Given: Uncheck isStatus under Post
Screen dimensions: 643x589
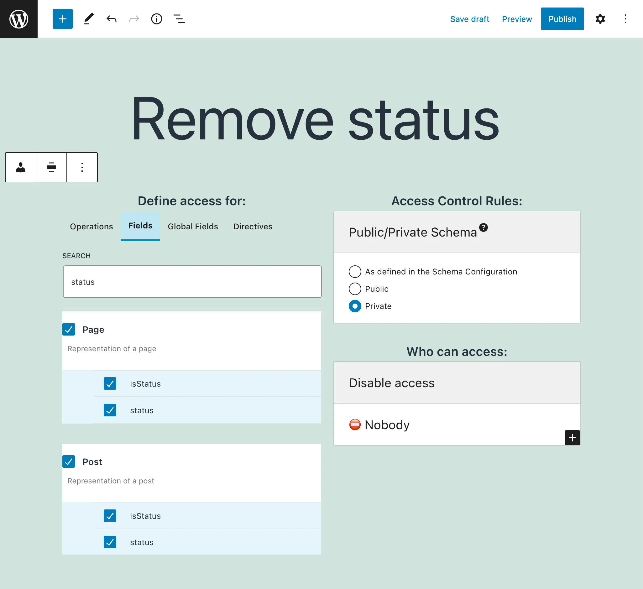Looking at the screenshot, I should [x=110, y=516].
